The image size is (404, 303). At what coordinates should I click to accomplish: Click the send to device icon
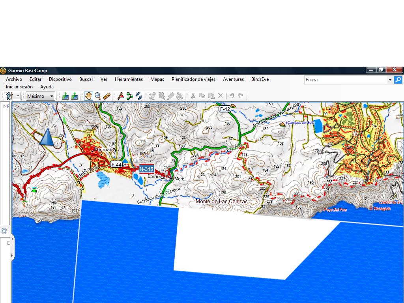pos(65,96)
